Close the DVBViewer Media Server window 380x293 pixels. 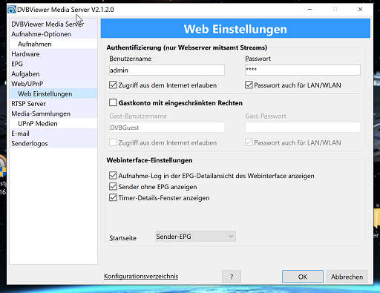coord(360,10)
